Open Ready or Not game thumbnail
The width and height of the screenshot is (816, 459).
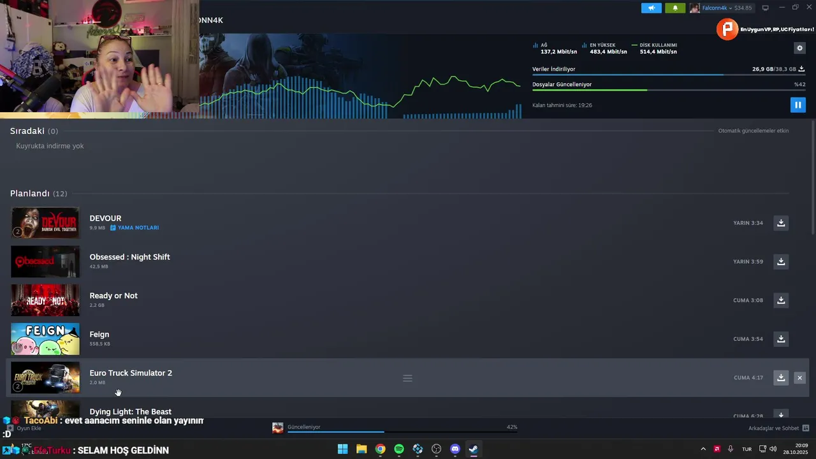tap(45, 300)
